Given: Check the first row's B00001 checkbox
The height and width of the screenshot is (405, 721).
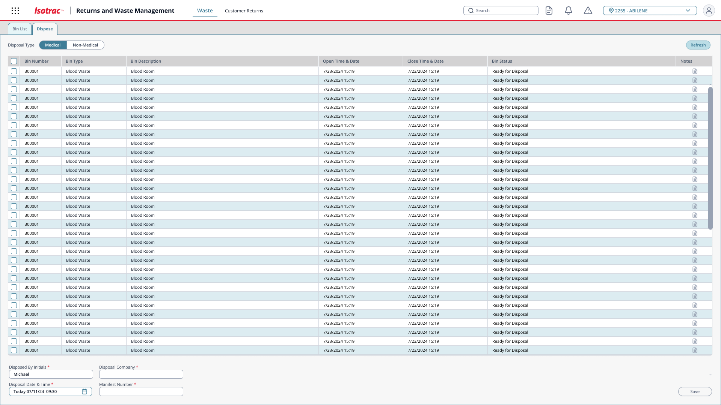Looking at the screenshot, I should click(x=14, y=71).
